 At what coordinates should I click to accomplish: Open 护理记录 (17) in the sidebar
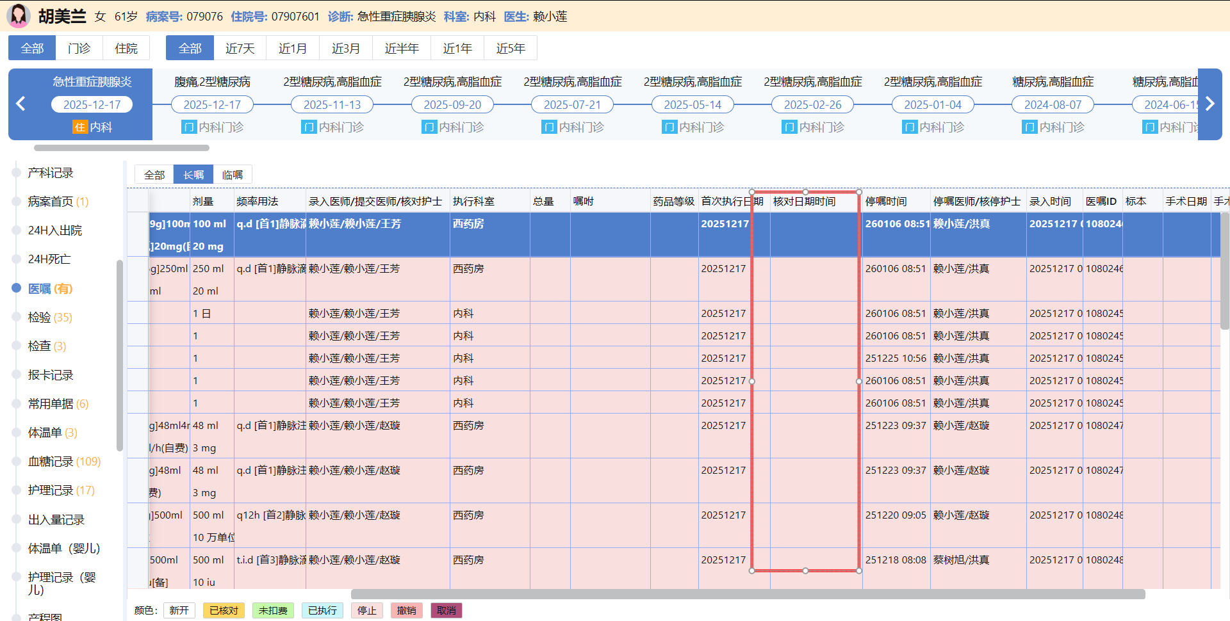pyautogui.click(x=61, y=490)
